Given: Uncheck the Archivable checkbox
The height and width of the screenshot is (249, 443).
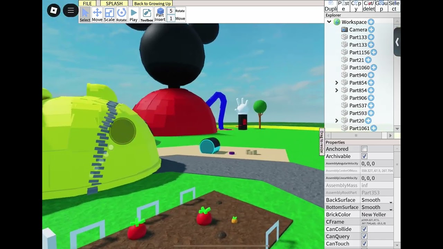Looking at the screenshot, I should coord(364,156).
